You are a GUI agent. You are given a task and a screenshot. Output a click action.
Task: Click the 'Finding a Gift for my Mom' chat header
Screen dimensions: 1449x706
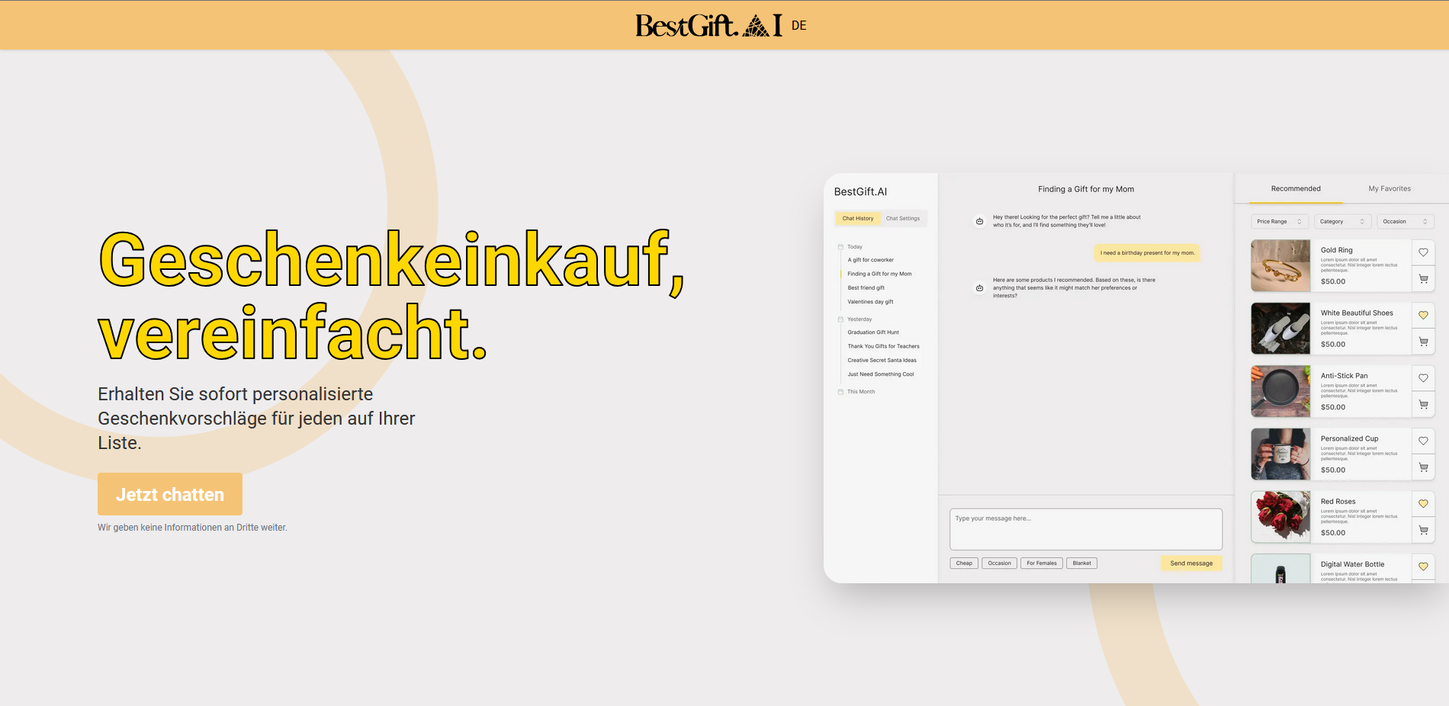click(1086, 189)
